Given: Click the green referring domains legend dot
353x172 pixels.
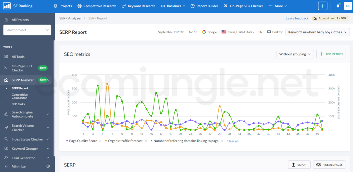Looking at the screenshot, I should tap(151, 141).
